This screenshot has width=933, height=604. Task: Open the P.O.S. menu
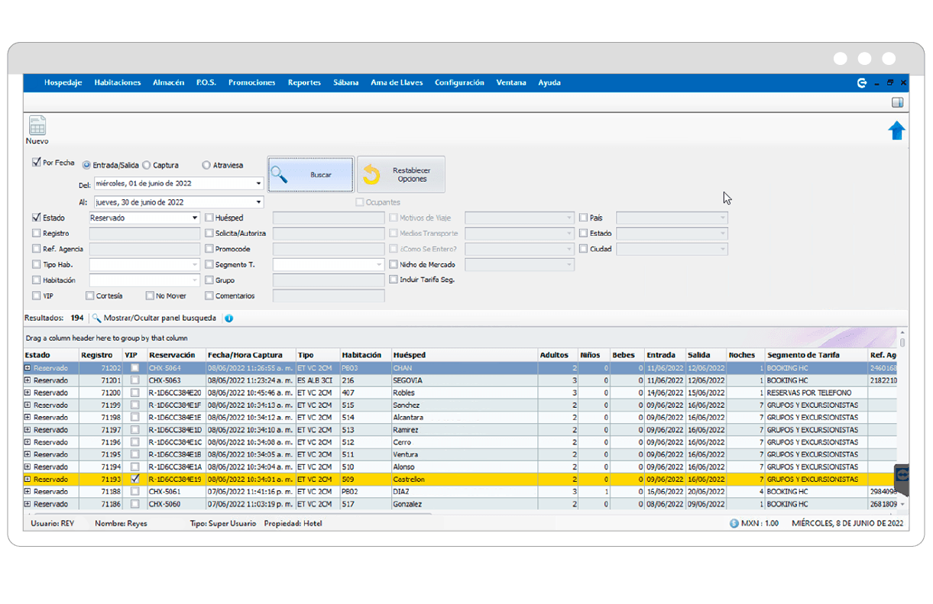pos(206,82)
